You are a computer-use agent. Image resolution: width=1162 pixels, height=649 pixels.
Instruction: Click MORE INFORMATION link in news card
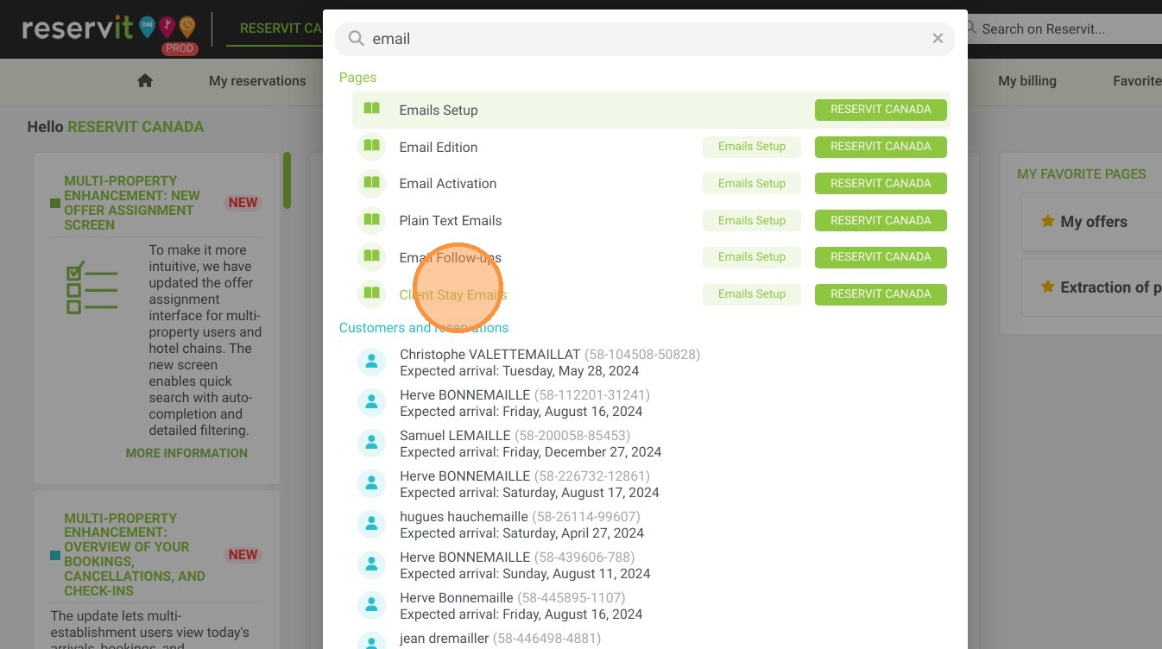[186, 453]
